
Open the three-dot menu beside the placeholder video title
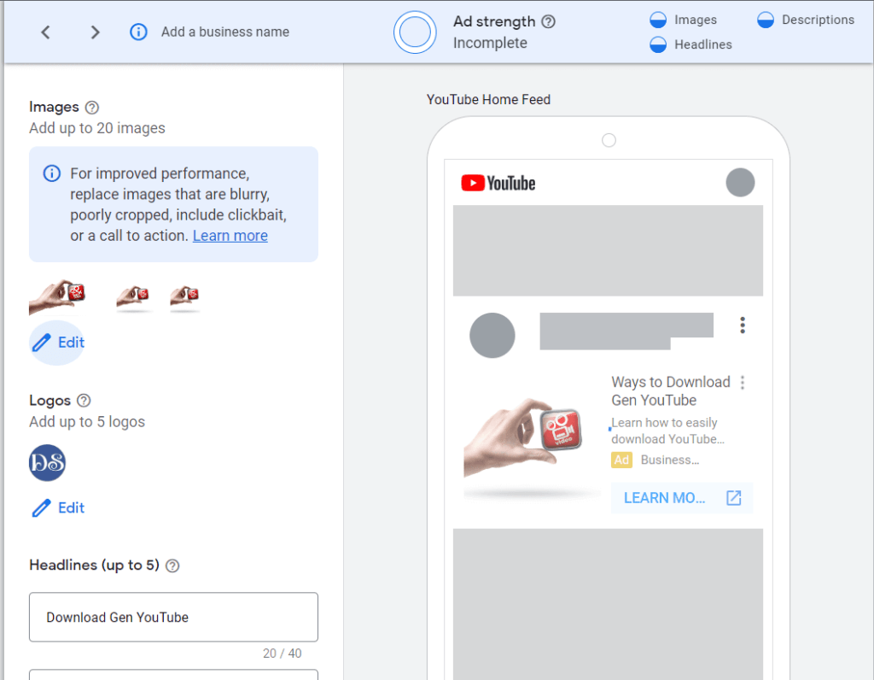[743, 325]
